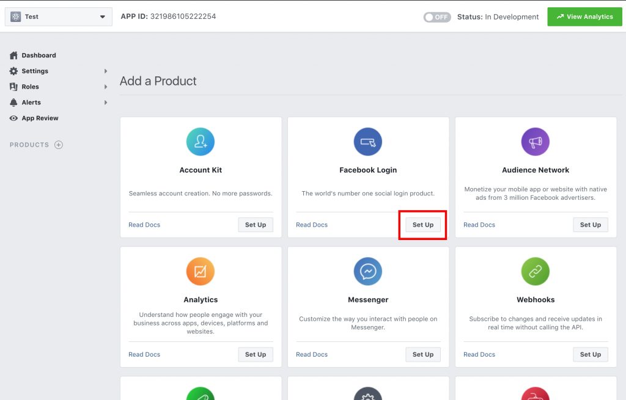The width and height of the screenshot is (626, 400).
Task: Open Roles in the sidebar
Action: coord(31,87)
